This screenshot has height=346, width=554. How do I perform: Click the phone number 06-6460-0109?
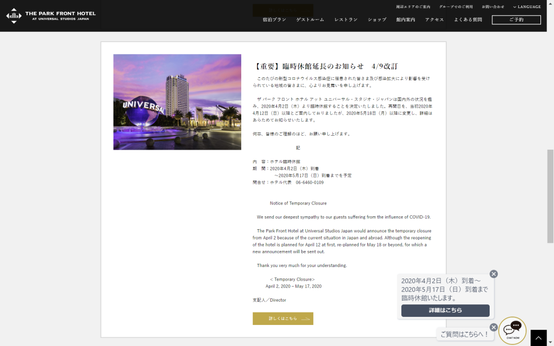click(x=309, y=183)
